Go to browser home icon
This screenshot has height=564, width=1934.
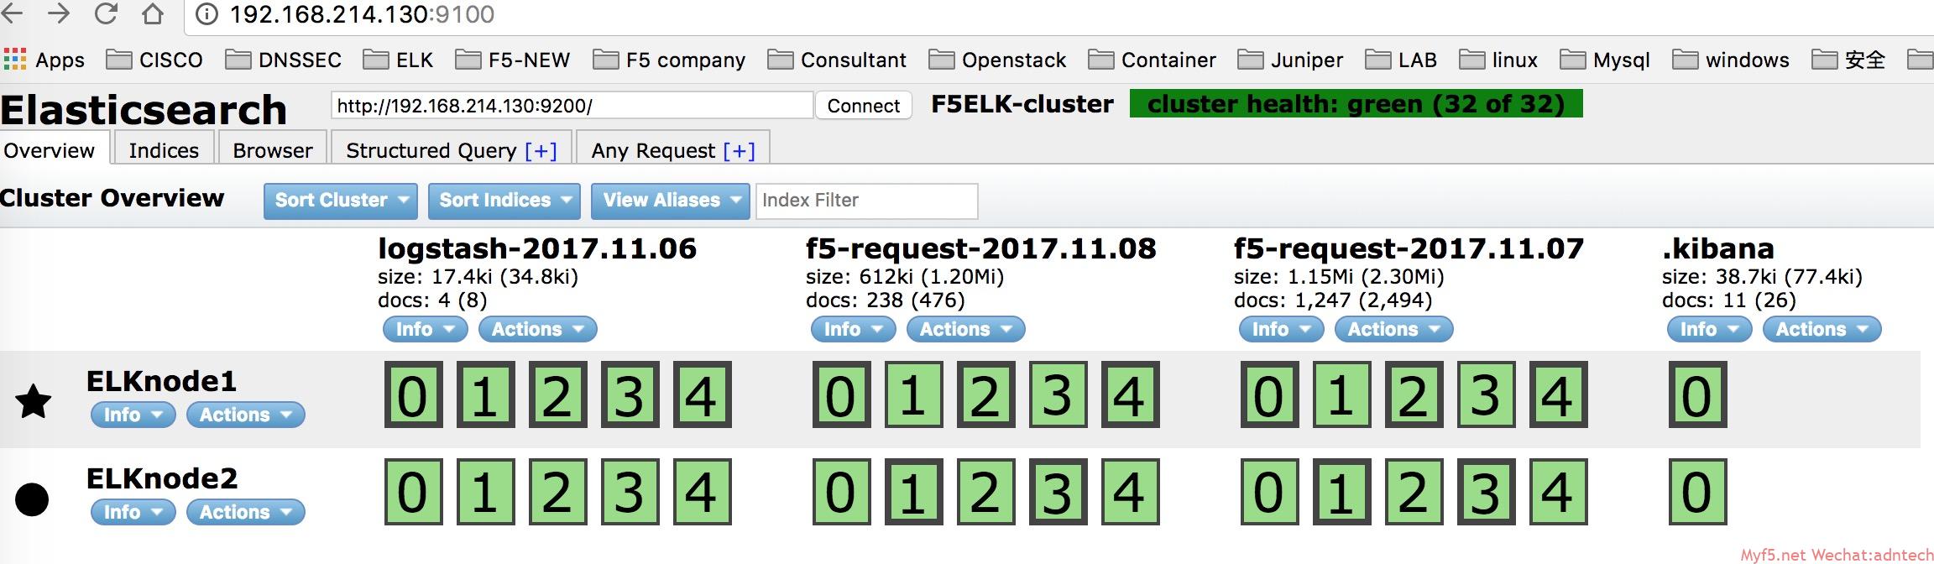tap(152, 14)
